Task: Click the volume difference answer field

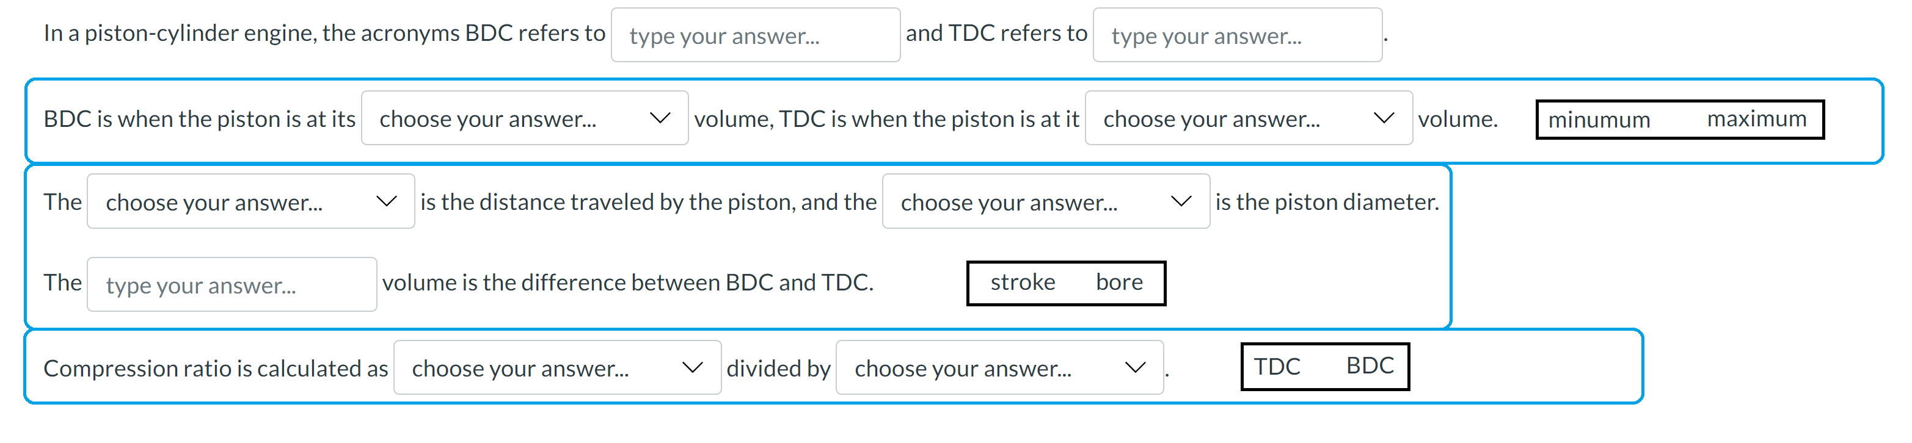Action: [x=231, y=284]
